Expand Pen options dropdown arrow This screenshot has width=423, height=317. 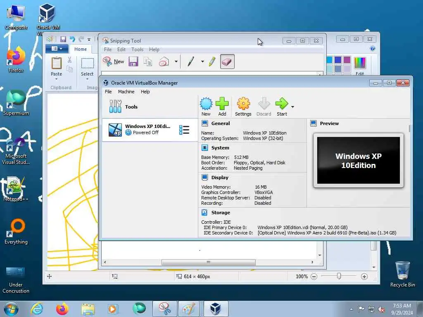point(202,62)
